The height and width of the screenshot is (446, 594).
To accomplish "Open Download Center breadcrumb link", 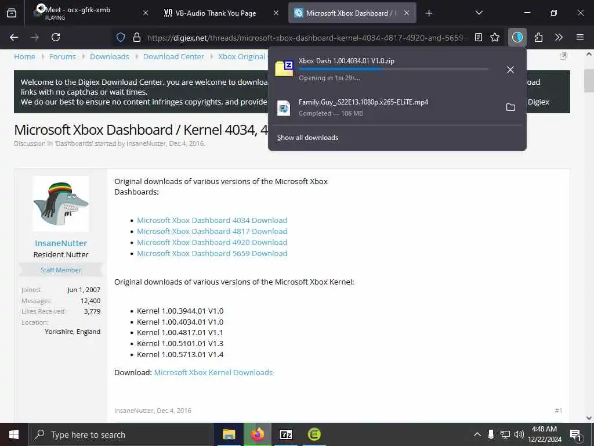I will click(x=173, y=56).
